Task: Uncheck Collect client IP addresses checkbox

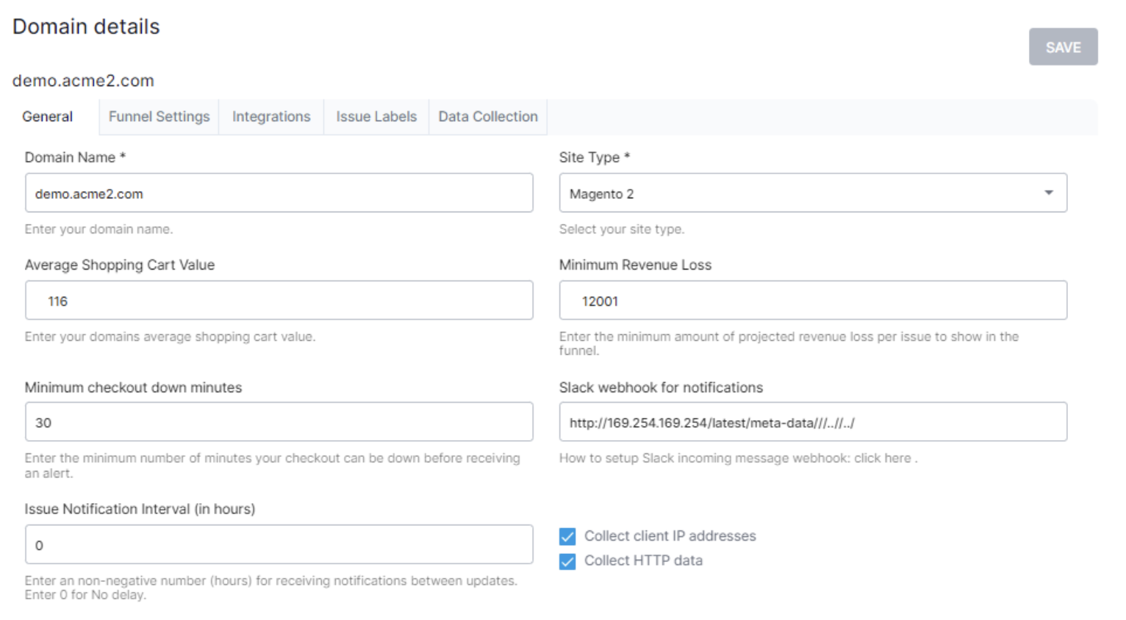Action: 567,536
